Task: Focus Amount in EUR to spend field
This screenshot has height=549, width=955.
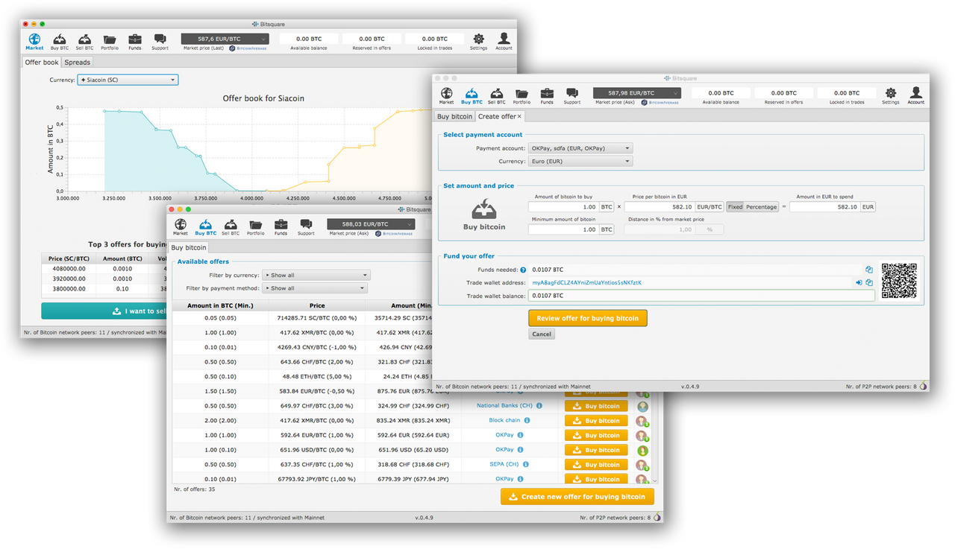Action: point(825,207)
